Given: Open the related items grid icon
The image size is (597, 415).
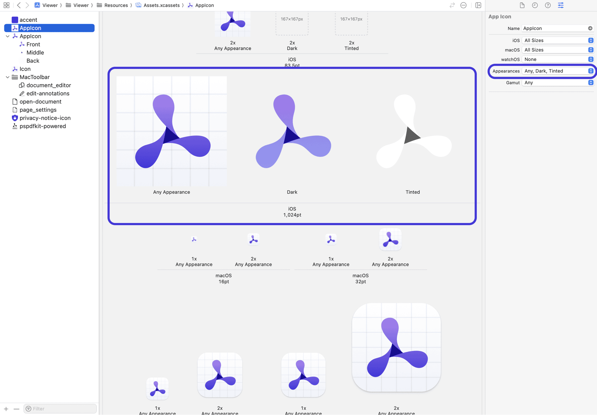Looking at the screenshot, I should tap(6, 5).
